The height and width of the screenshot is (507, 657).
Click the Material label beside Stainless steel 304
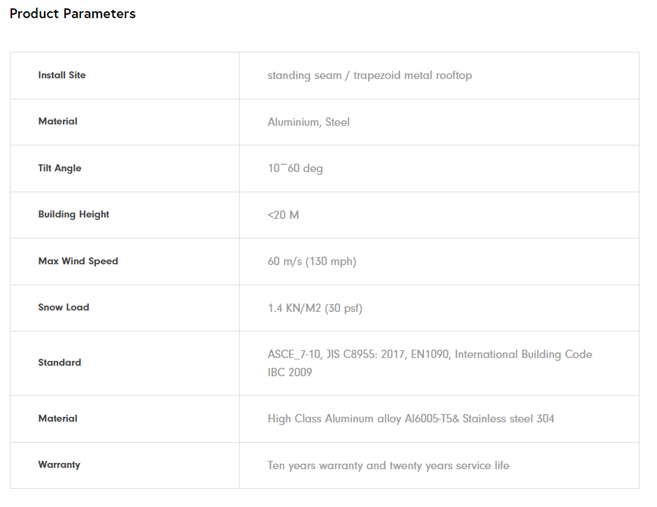[x=57, y=419]
